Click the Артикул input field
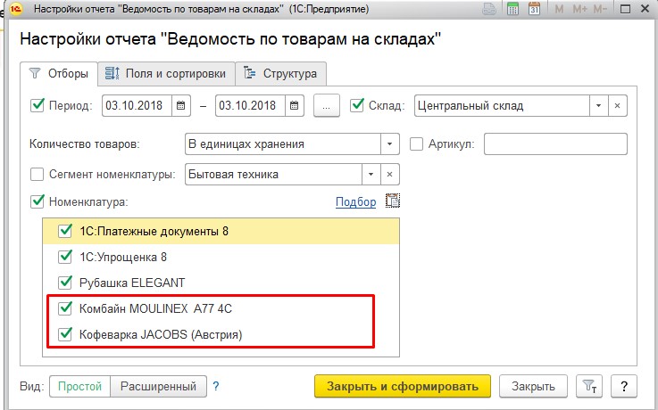The width and height of the screenshot is (658, 410). coord(555,144)
